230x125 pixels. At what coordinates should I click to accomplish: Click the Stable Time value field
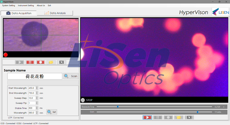point(32,108)
